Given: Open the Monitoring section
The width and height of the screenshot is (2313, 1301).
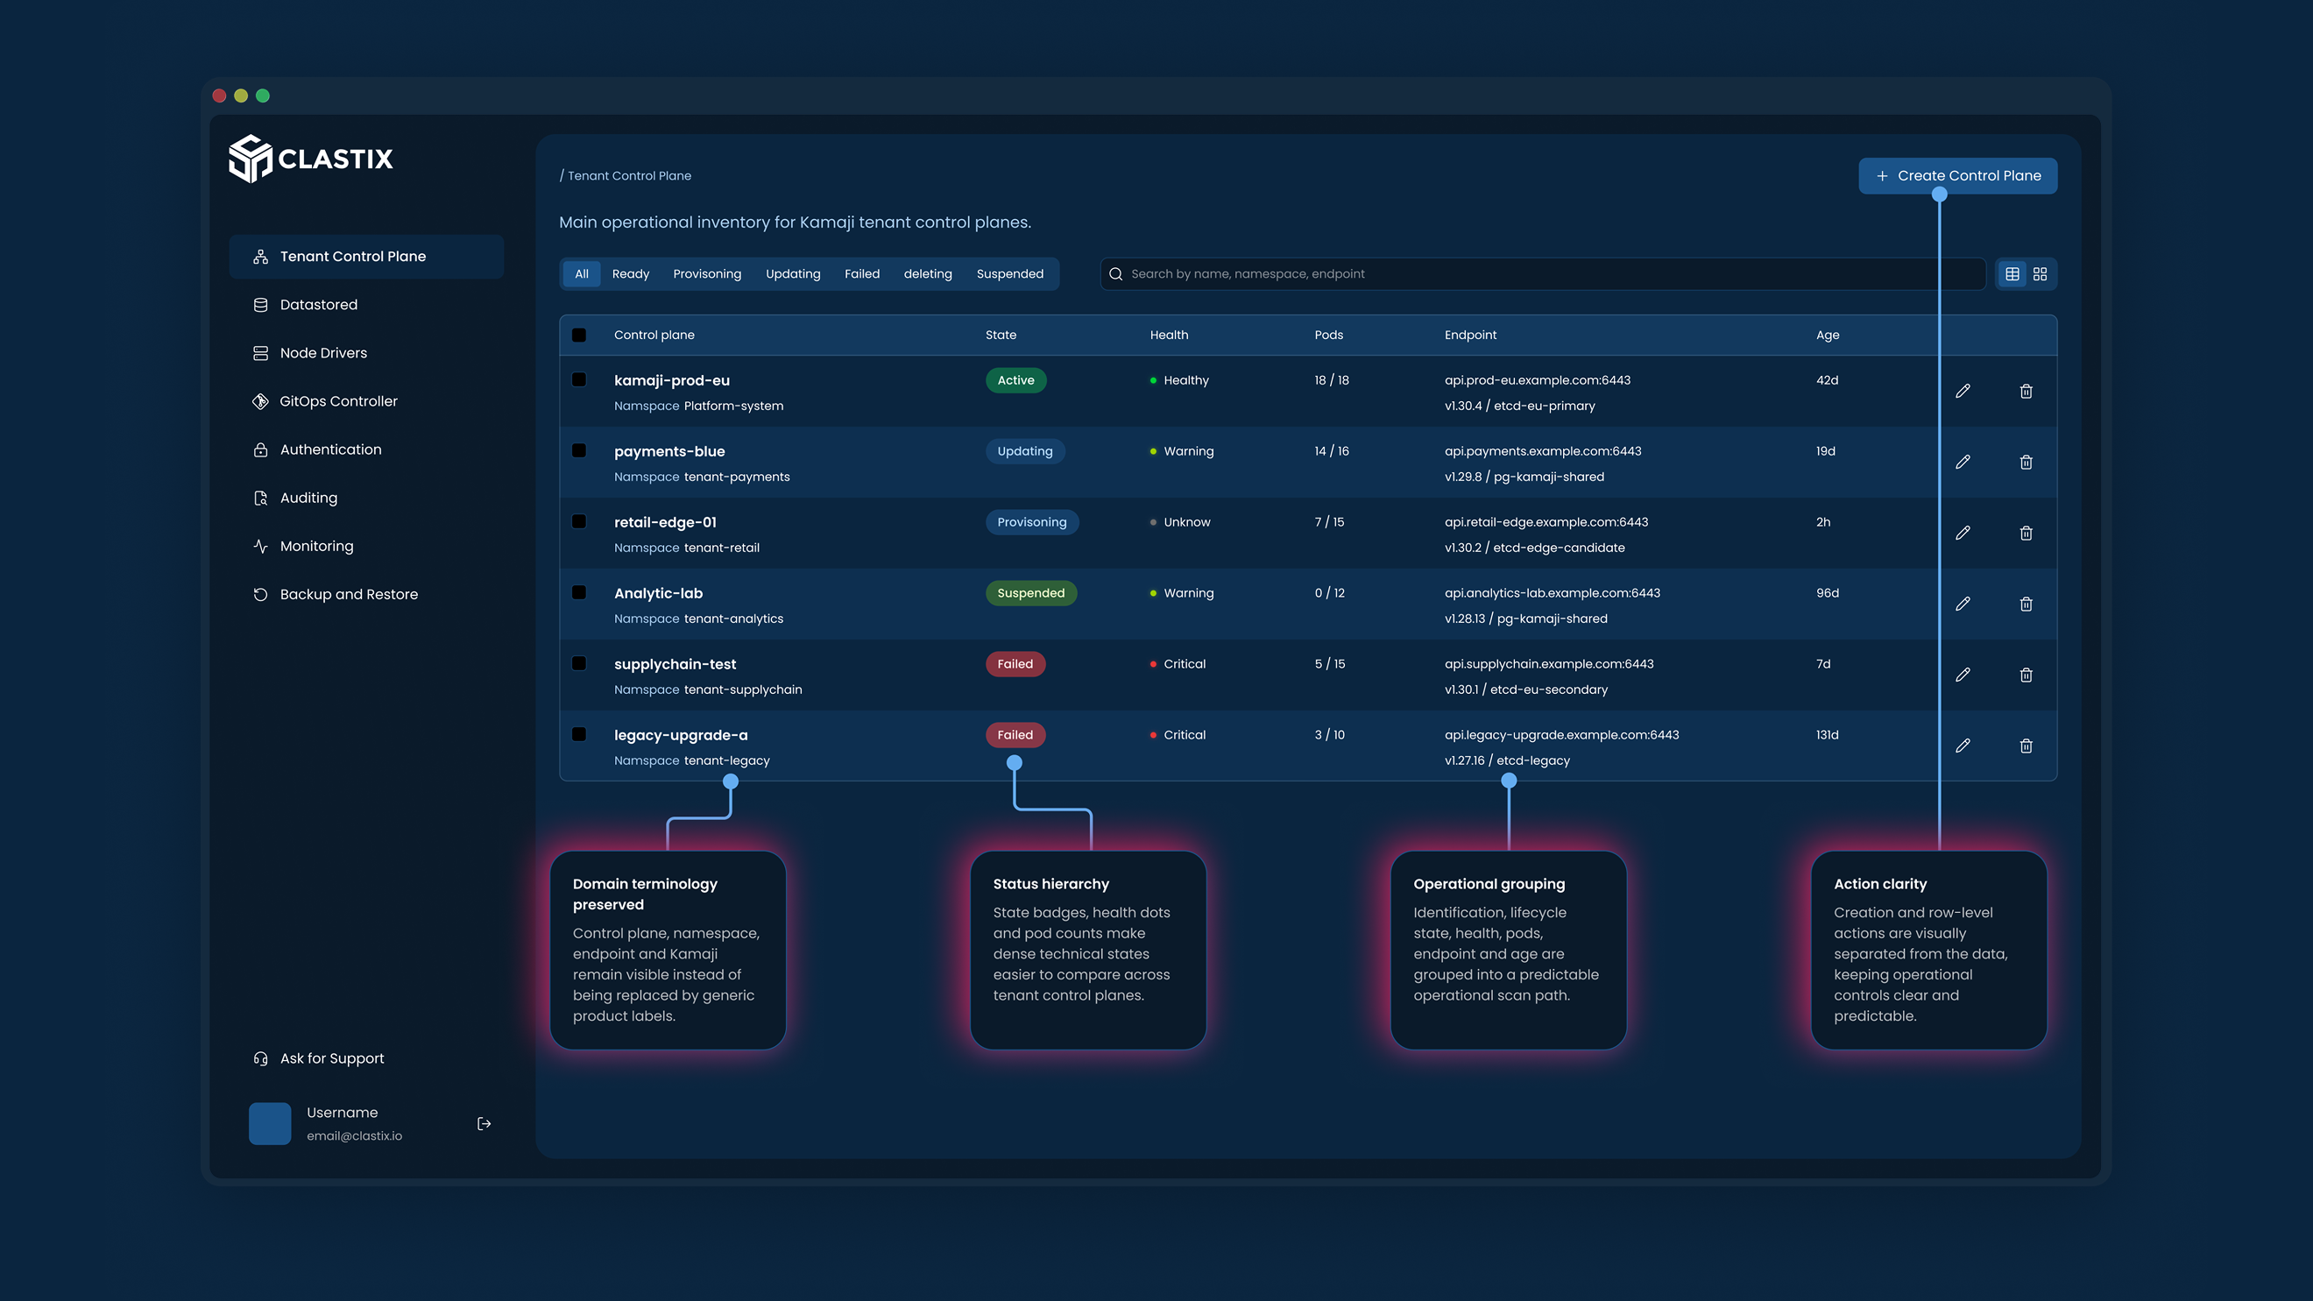Looking at the screenshot, I should [x=366, y=546].
